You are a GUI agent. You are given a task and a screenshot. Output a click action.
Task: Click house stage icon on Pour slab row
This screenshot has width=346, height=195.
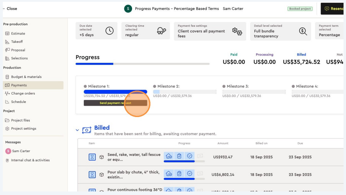pyautogui.click(x=169, y=173)
